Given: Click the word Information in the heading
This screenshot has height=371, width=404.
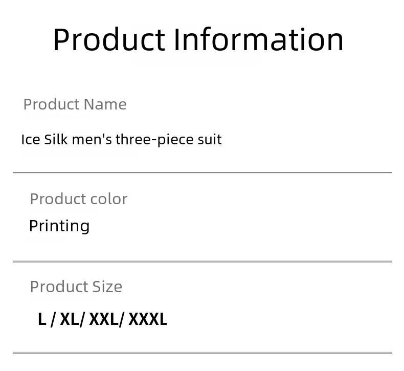Looking at the screenshot, I should (x=259, y=39).
